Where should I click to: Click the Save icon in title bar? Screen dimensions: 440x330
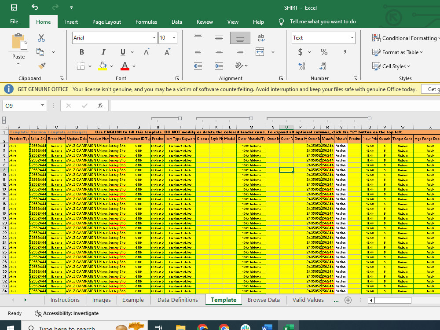click(14, 7)
